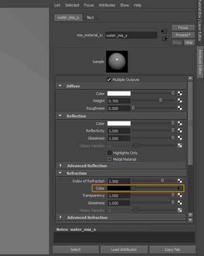Click the Diffuse Color white swatch

[119, 93]
